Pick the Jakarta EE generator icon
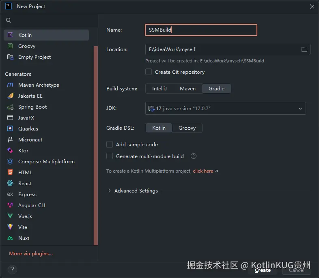This screenshot has height=278, width=319. point(10,96)
